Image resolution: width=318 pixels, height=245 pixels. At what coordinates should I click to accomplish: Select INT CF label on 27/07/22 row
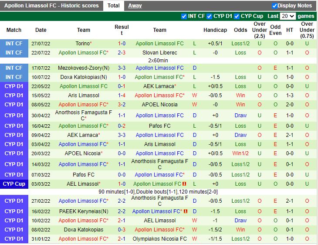point(14,44)
